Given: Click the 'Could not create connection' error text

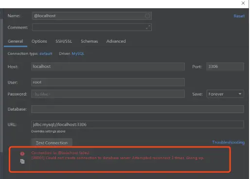Looking at the screenshot, I should 118,158.
